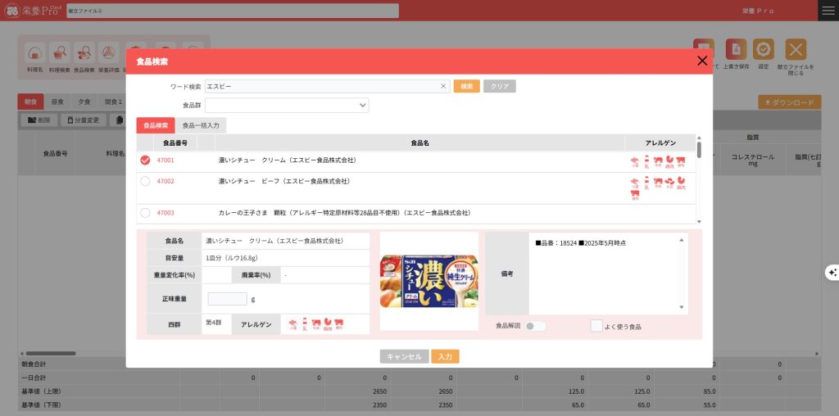Click the コレステロール mg column header
Image resolution: width=839 pixels, height=416 pixels.
click(752, 161)
